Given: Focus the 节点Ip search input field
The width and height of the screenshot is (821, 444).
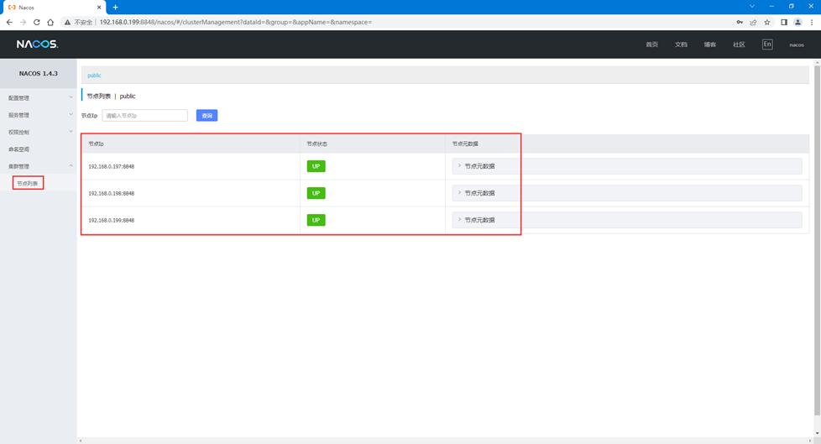Looking at the screenshot, I should click(145, 115).
